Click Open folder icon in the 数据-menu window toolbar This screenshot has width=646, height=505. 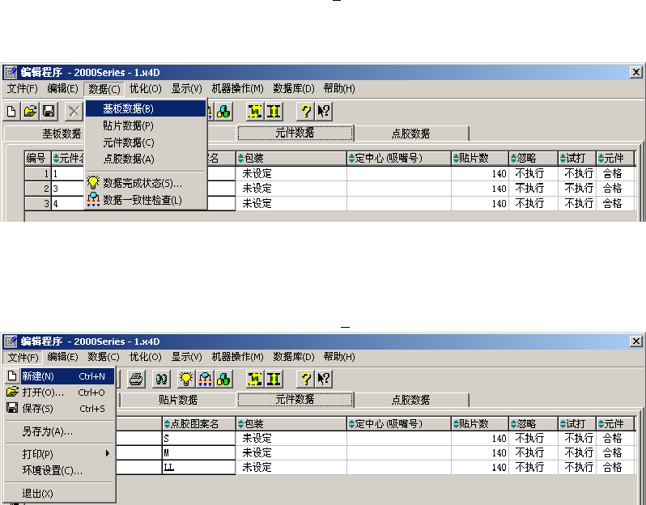tap(30, 111)
